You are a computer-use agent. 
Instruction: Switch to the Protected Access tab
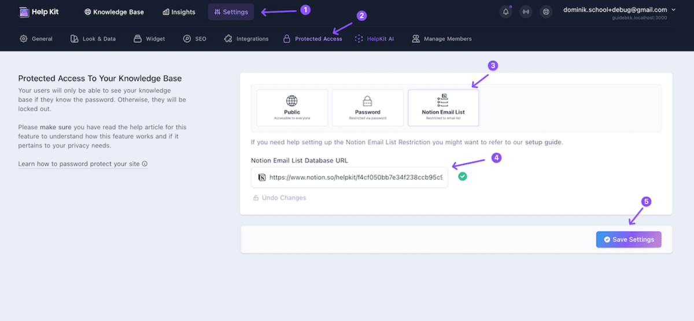[x=312, y=39]
